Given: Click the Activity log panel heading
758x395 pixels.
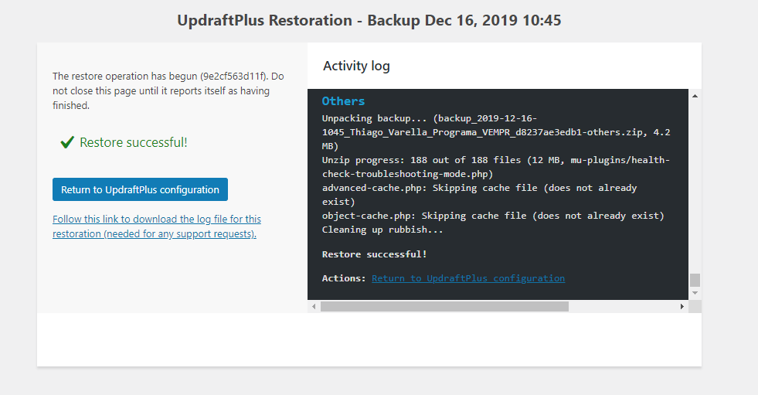Looking at the screenshot, I should (x=356, y=66).
